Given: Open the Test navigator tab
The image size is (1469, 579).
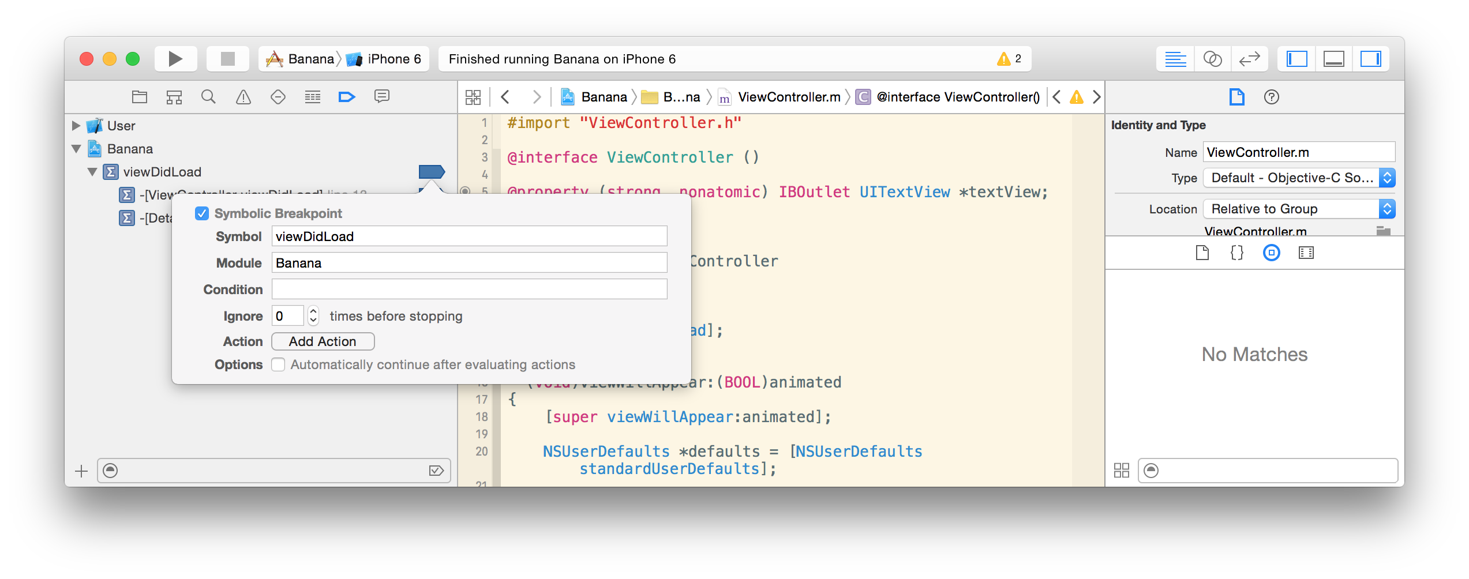Looking at the screenshot, I should click(278, 97).
